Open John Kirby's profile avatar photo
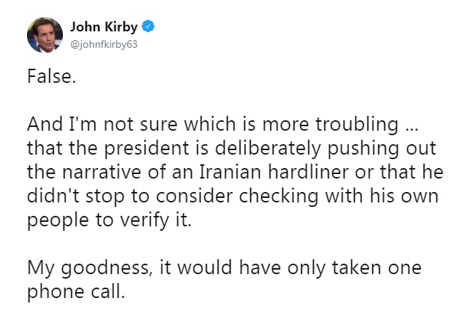 coord(45,35)
